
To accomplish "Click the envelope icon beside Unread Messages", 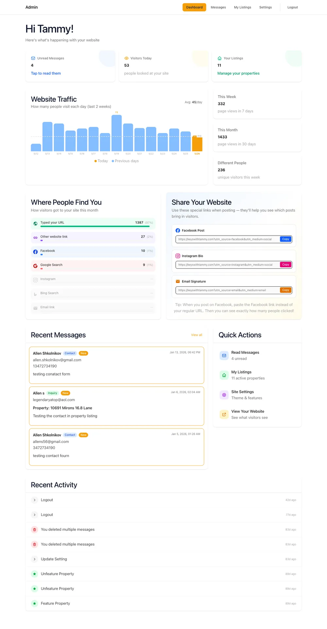I will (33, 58).
